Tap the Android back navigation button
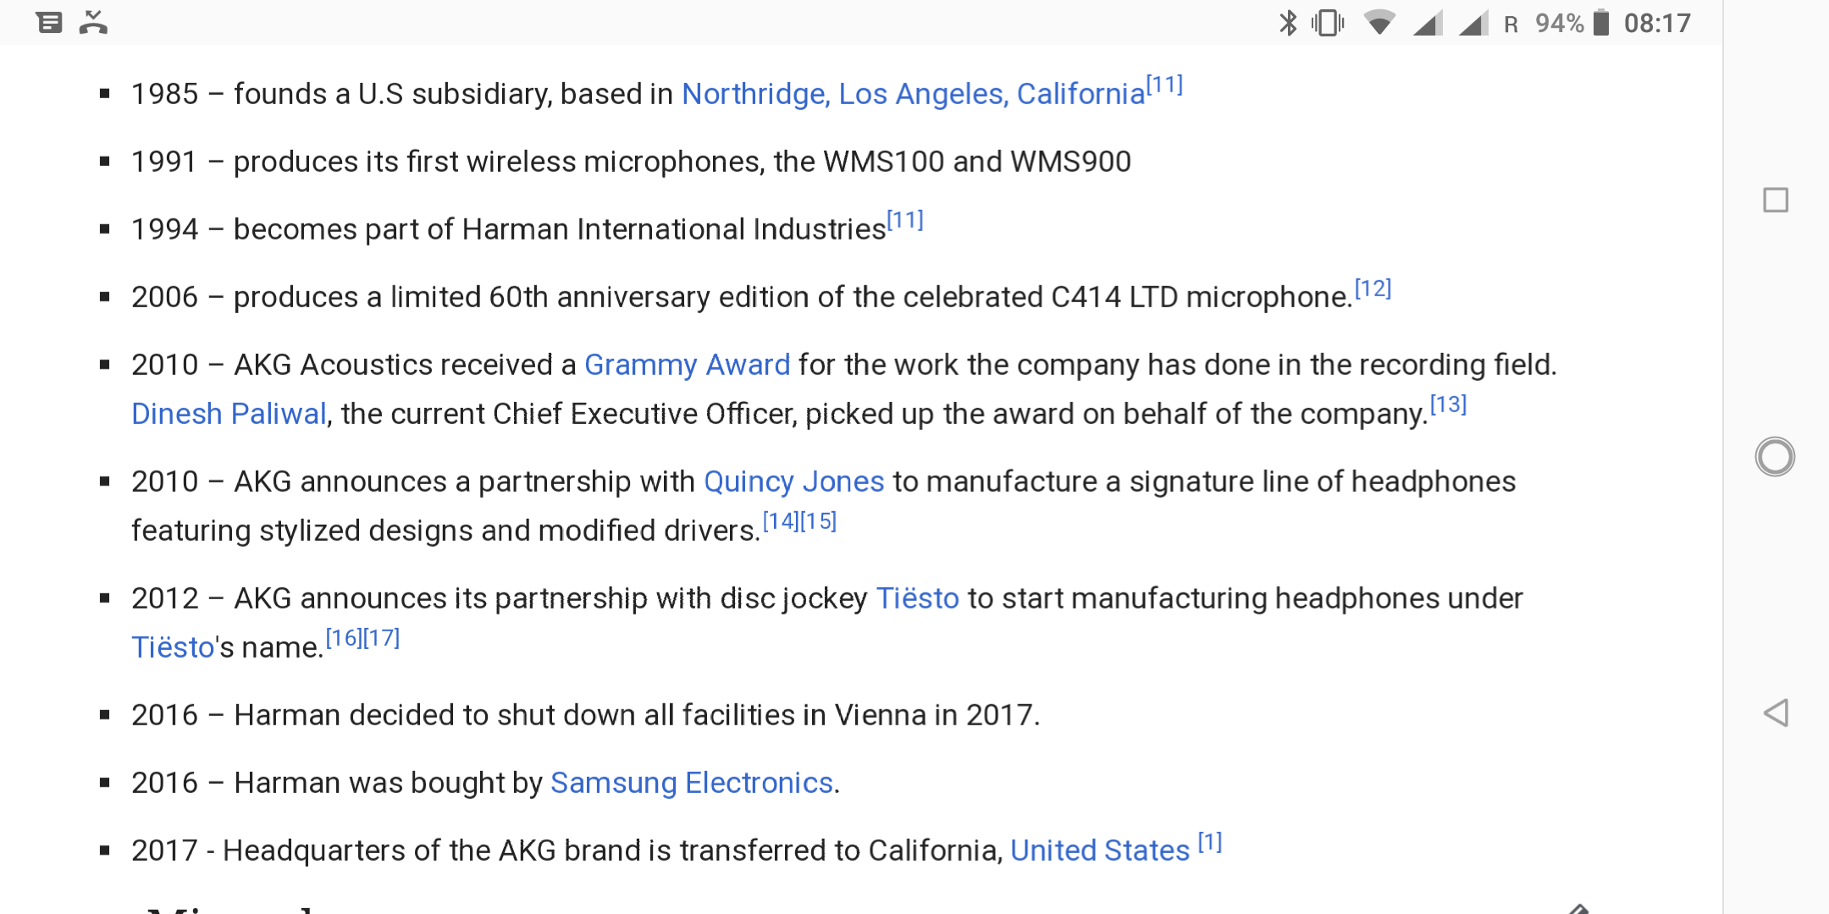 1776,713
